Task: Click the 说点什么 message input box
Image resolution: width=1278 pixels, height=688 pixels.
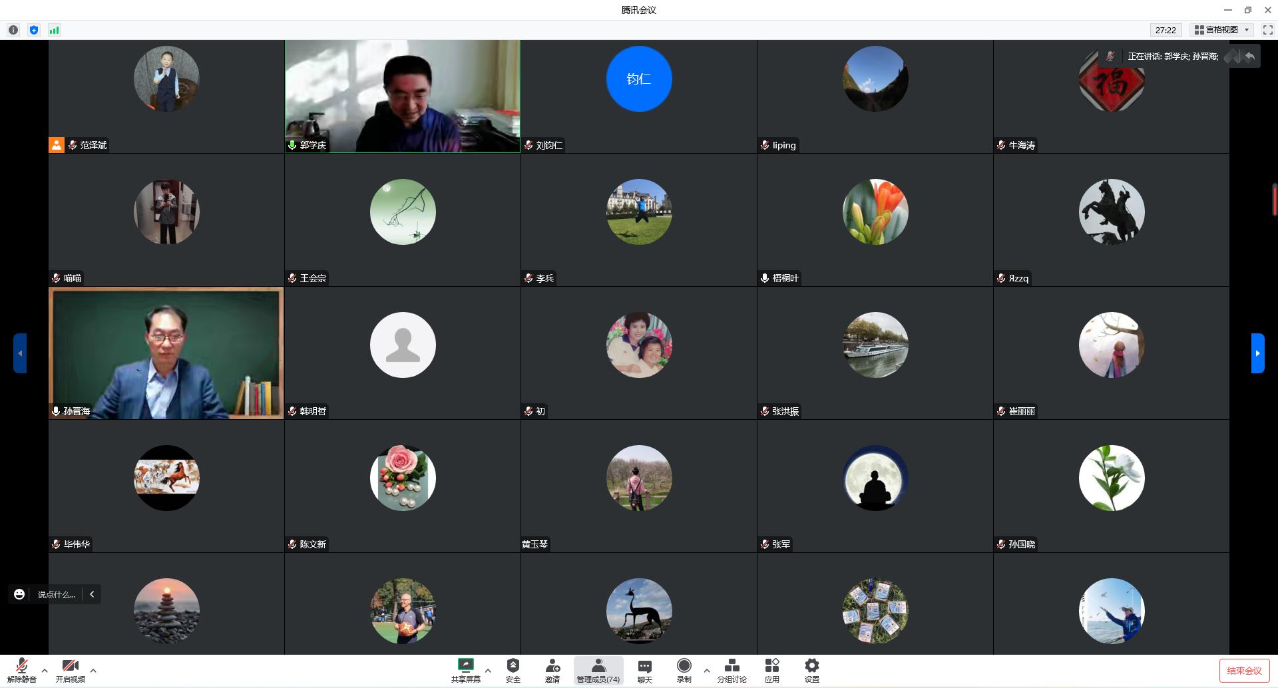Action: [57, 594]
